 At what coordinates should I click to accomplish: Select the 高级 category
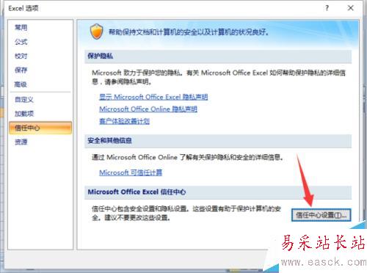tap(21, 84)
